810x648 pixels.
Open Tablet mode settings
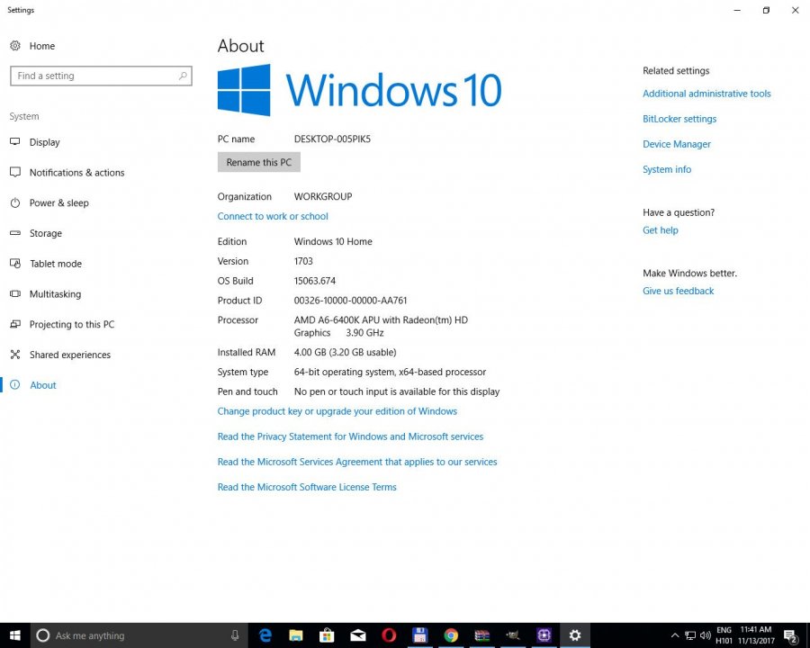coord(46,264)
